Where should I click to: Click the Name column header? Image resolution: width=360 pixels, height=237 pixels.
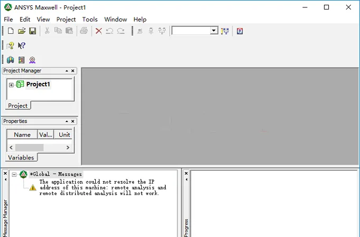(22, 135)
